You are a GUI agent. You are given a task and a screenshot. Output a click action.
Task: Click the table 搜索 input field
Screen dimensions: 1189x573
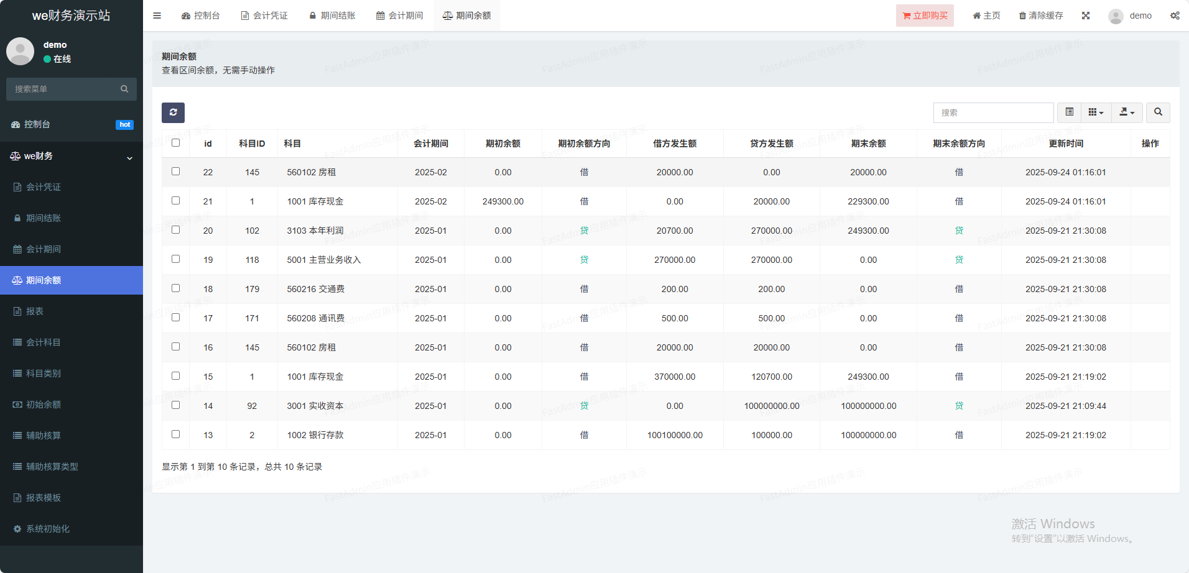tap(993, 112)
